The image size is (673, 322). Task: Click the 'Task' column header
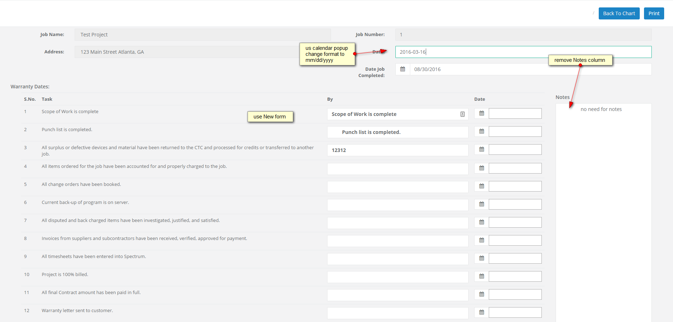click(x=47, y=99)
